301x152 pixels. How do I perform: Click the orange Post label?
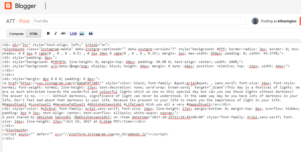click(24, 21)
